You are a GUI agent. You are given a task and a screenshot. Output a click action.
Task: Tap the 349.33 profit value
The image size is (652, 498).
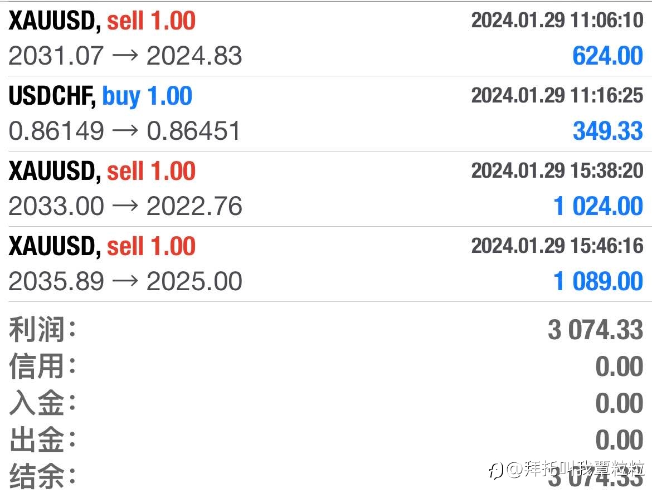tap(607, 131)
